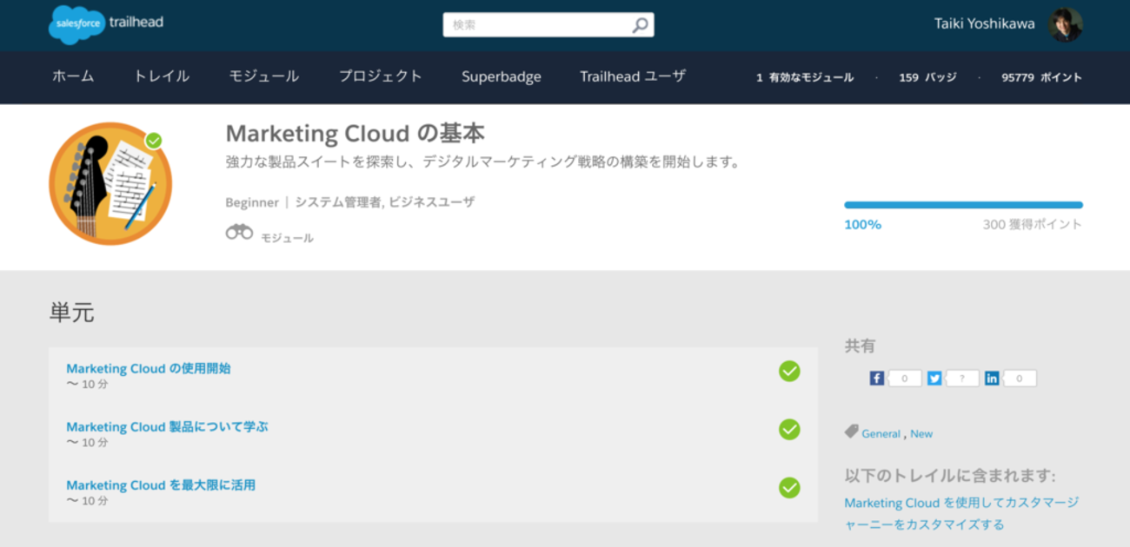The height and width of the screenshot is (547, 1130).
Task: Click the New tag link
Action: 921,433
